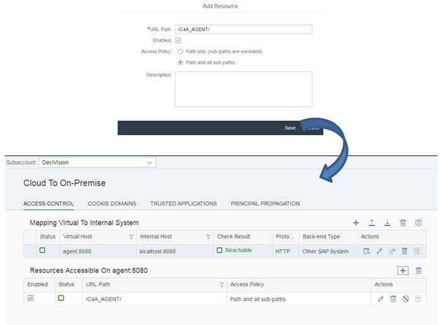
Task: Add a new system mapping with plus icon
Action: coord(356,223)
